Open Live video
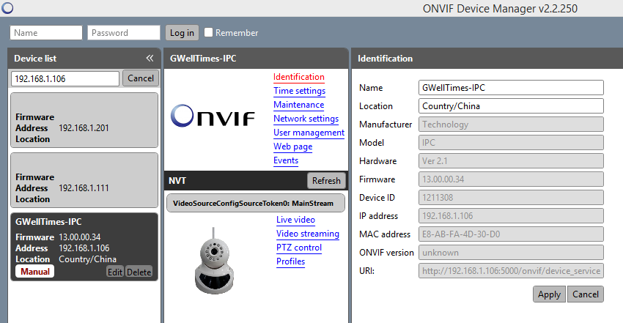Image resolution: width=623 pixels, height=323 pixels. (295, 220)
